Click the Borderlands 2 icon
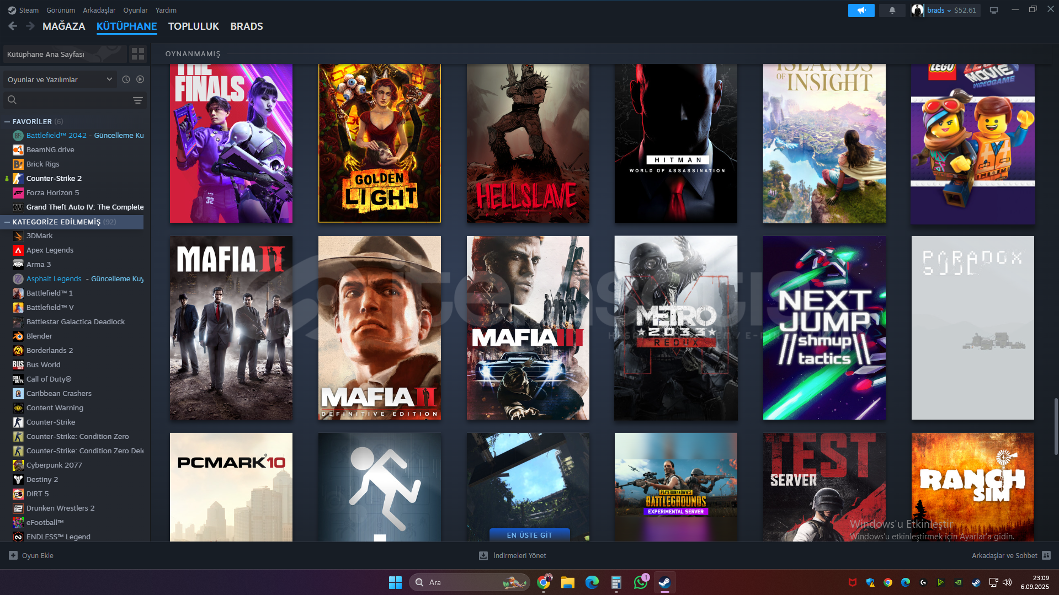The image size is (1059, 595). coord(18,350)
